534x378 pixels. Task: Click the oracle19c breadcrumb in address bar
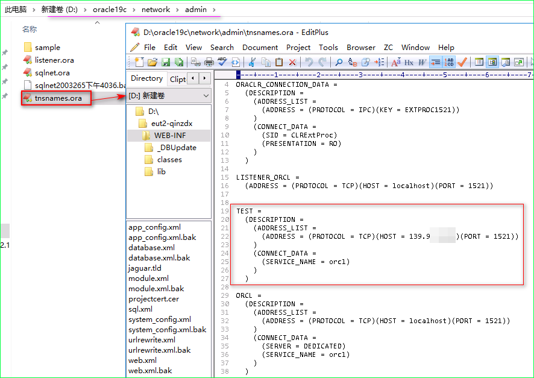point(109,10)
